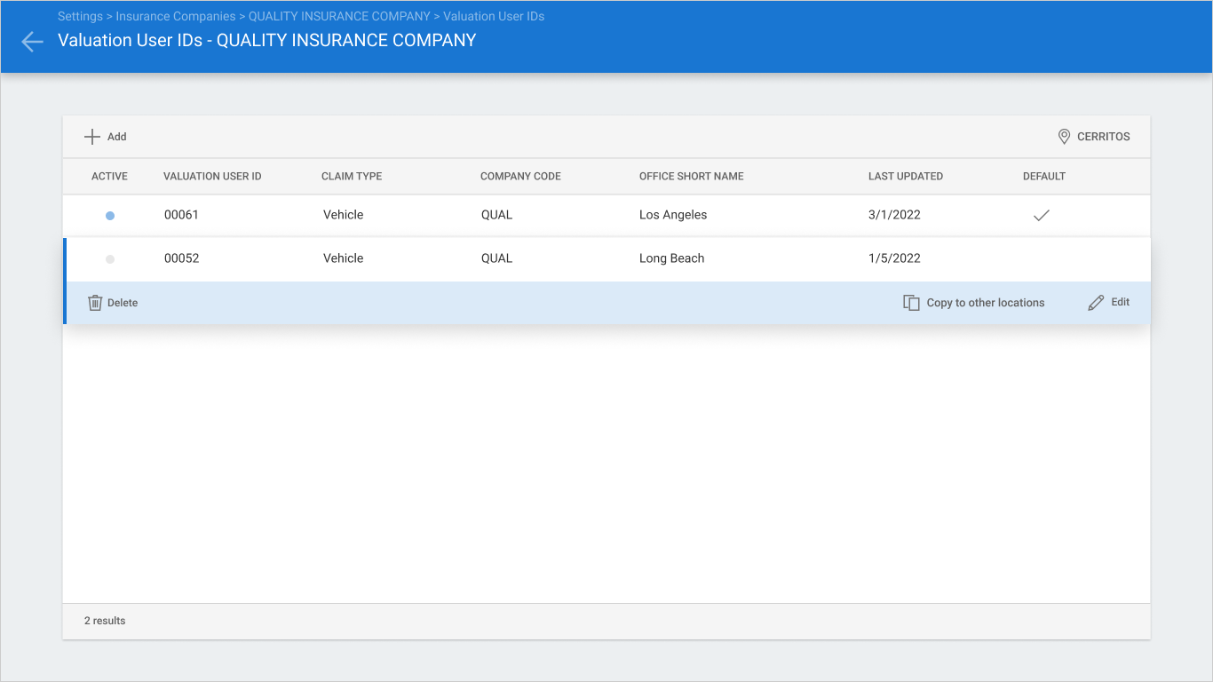Click the pencil Edit icon
The image size is (1213, 682).
pyautogui.click(x=1097, y=303)
